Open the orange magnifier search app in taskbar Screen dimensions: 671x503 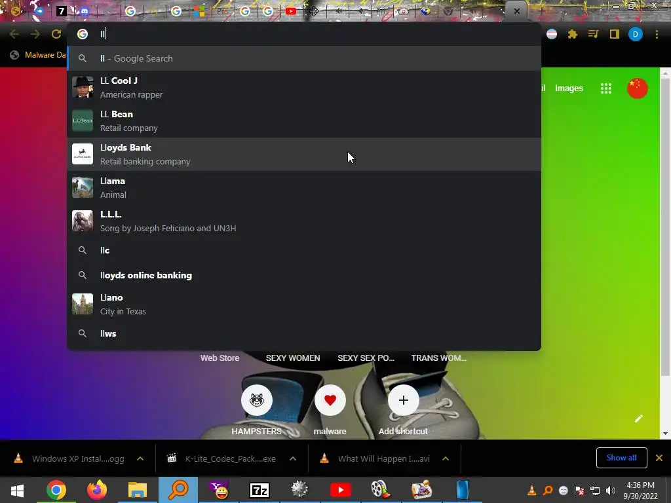178,490
